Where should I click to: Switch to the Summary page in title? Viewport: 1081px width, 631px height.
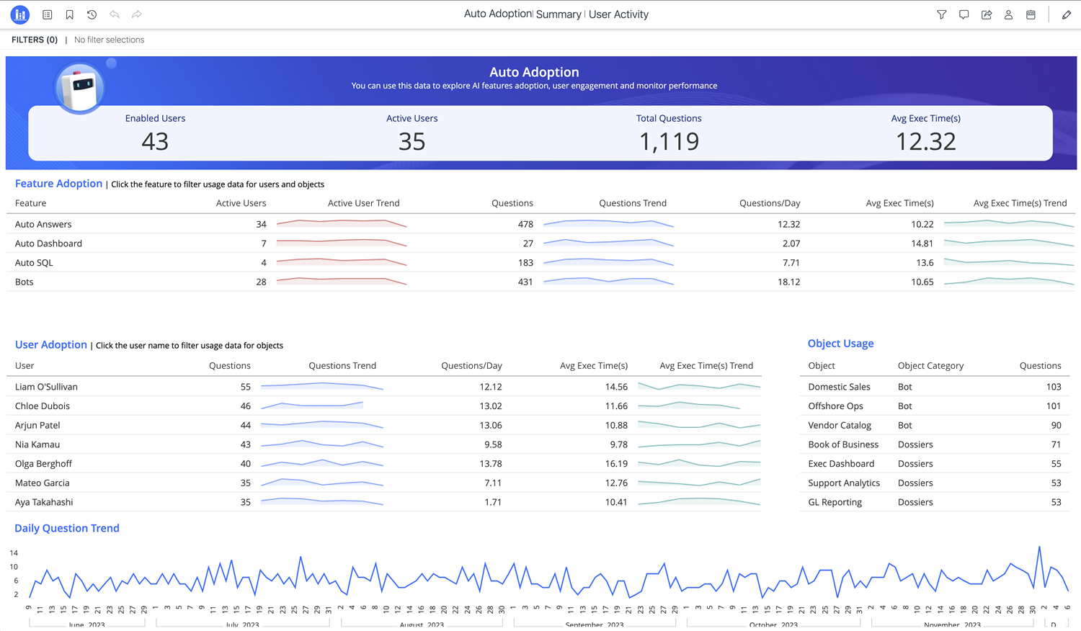coord(559,14)
